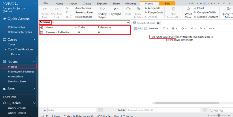Click the add column plus icon beside Name
Screen dimensions: 233x117
pos(42,28)
